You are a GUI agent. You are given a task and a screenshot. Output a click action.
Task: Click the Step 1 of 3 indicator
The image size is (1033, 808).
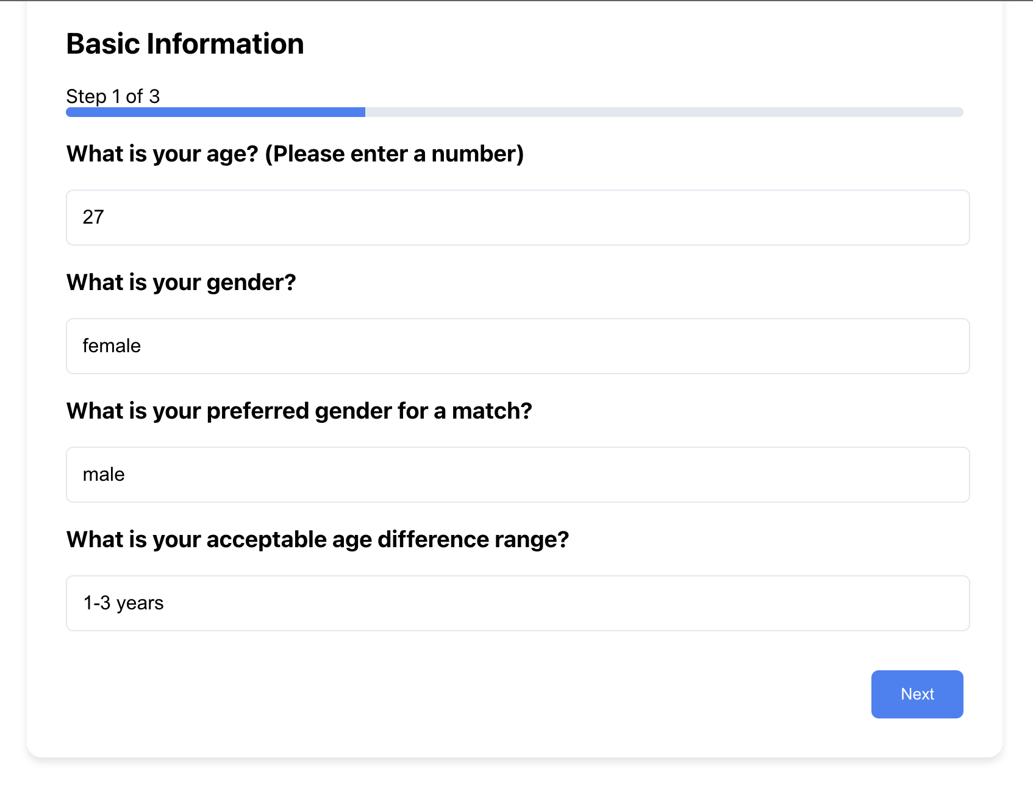113,96
